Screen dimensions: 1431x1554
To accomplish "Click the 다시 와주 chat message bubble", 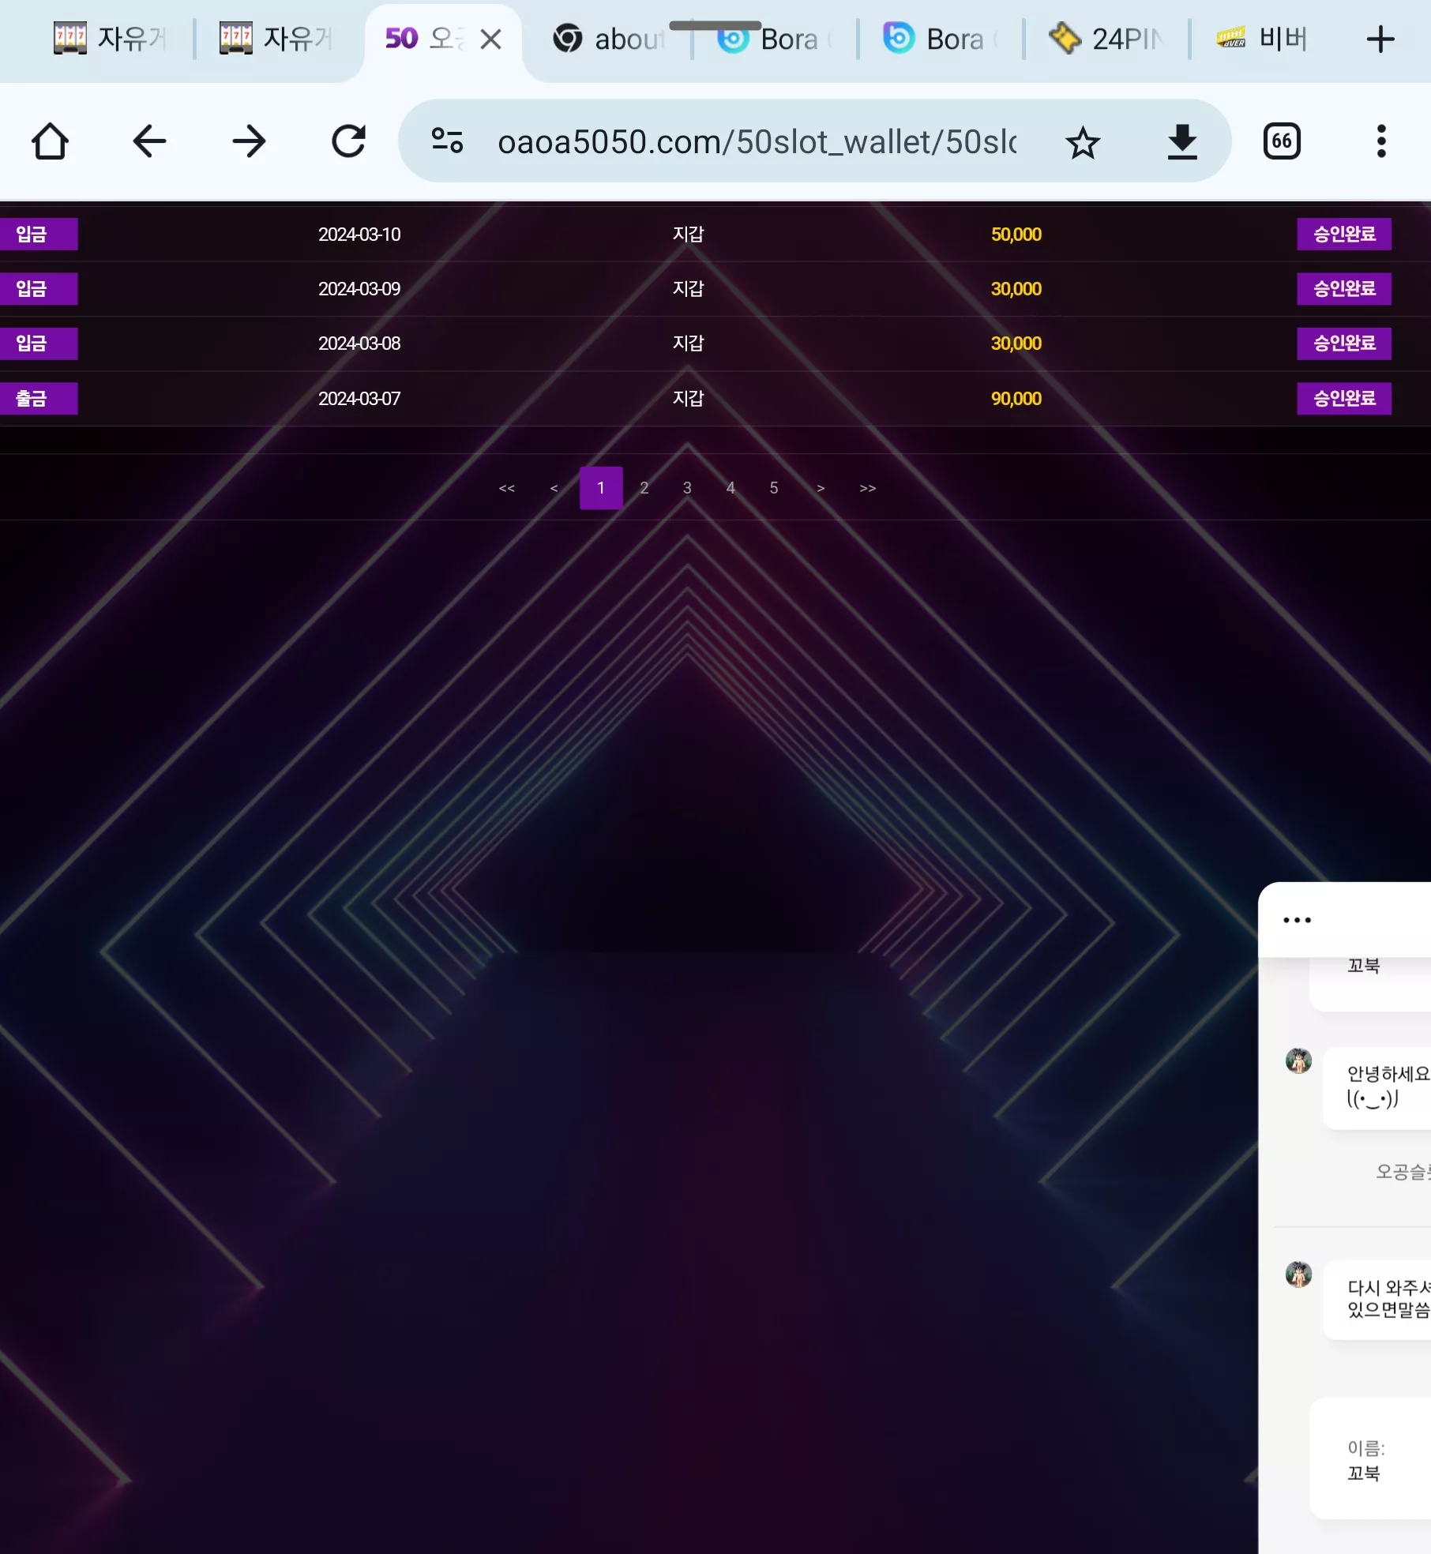I will click(1377, 1300).
